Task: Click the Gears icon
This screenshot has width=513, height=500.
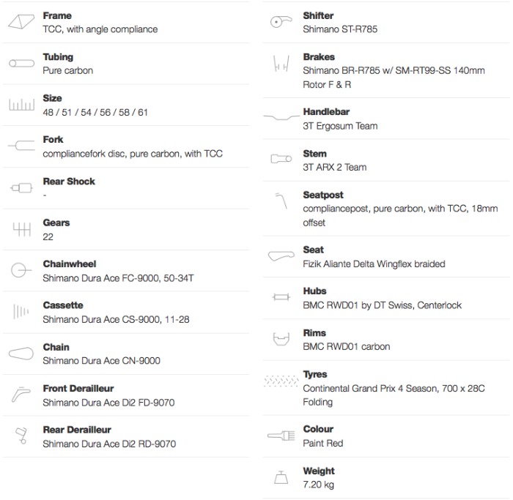Action: (22, 229)
